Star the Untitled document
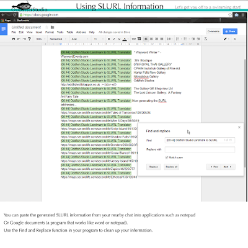This screenshot has height=248, width=248. pyautogui.click(x=46, y=27)
